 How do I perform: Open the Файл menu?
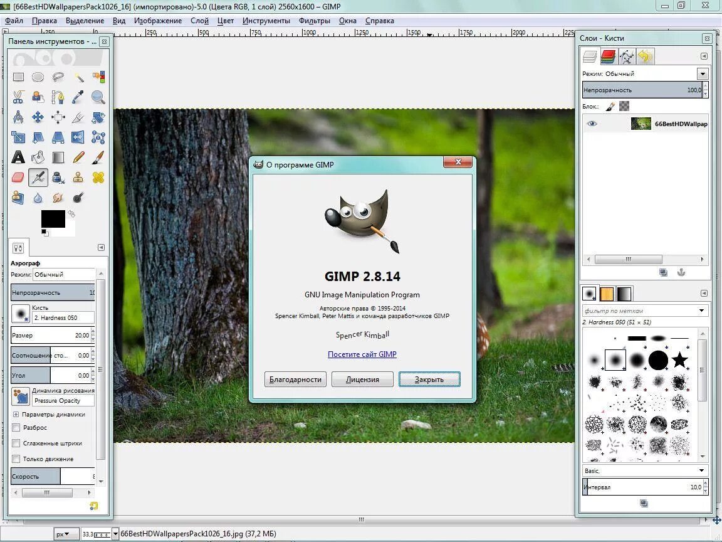(14, 21)
